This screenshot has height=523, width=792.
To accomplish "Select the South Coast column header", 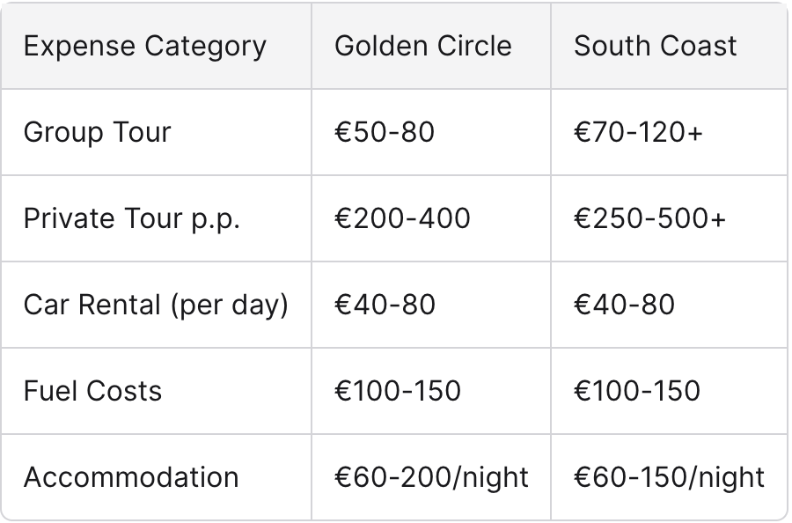I will point(655,46).
